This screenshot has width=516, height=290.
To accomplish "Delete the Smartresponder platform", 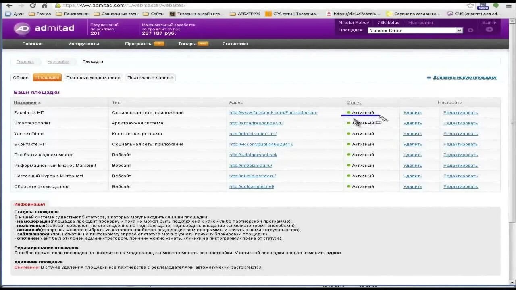I will click(x=412, y=123).
